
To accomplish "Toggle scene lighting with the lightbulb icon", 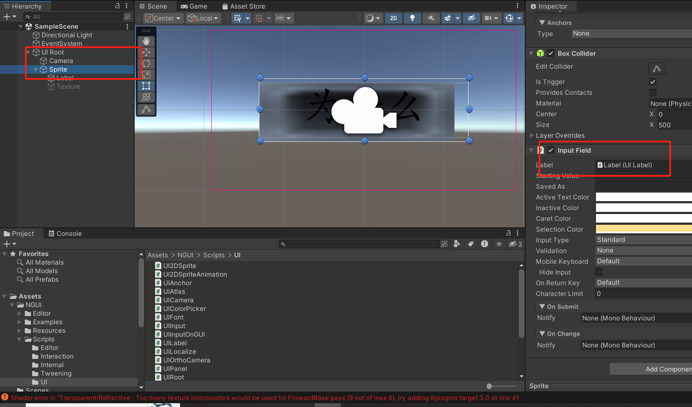I will [x=412, y=18].
